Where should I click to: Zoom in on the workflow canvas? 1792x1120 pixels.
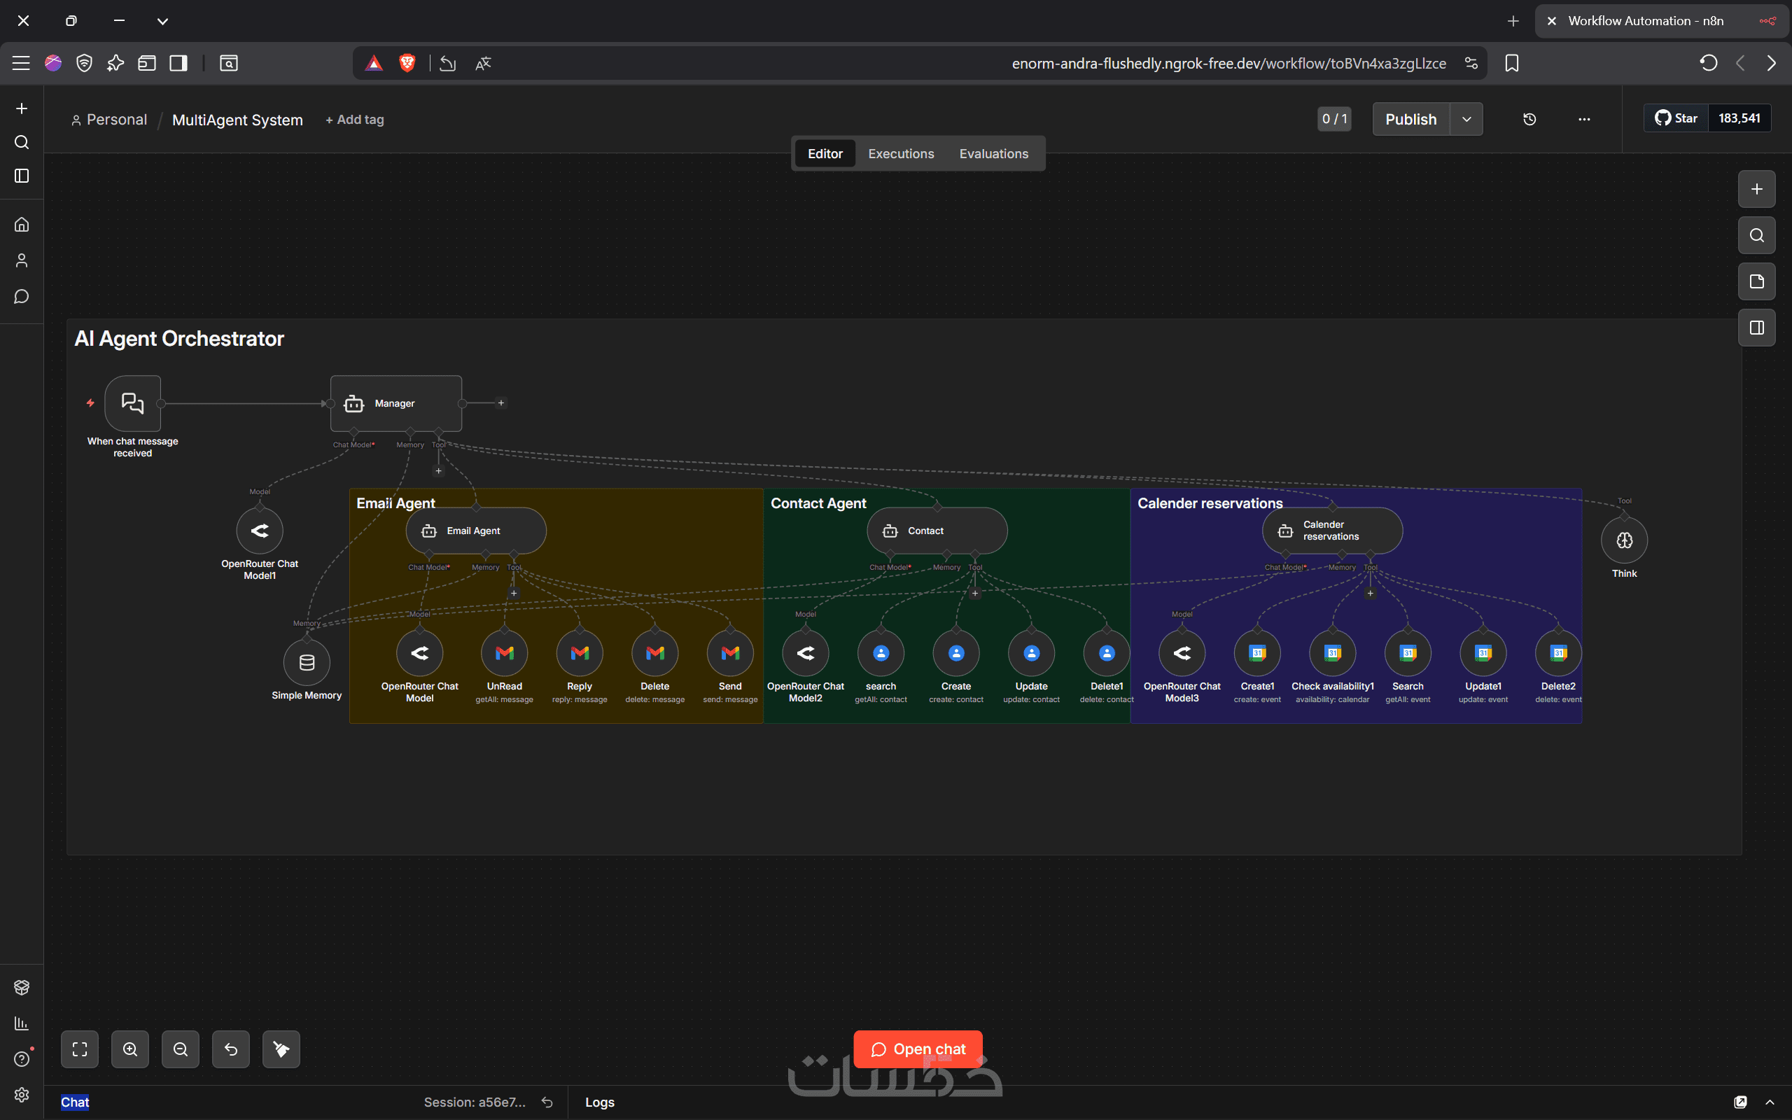tap(130, 1049)
